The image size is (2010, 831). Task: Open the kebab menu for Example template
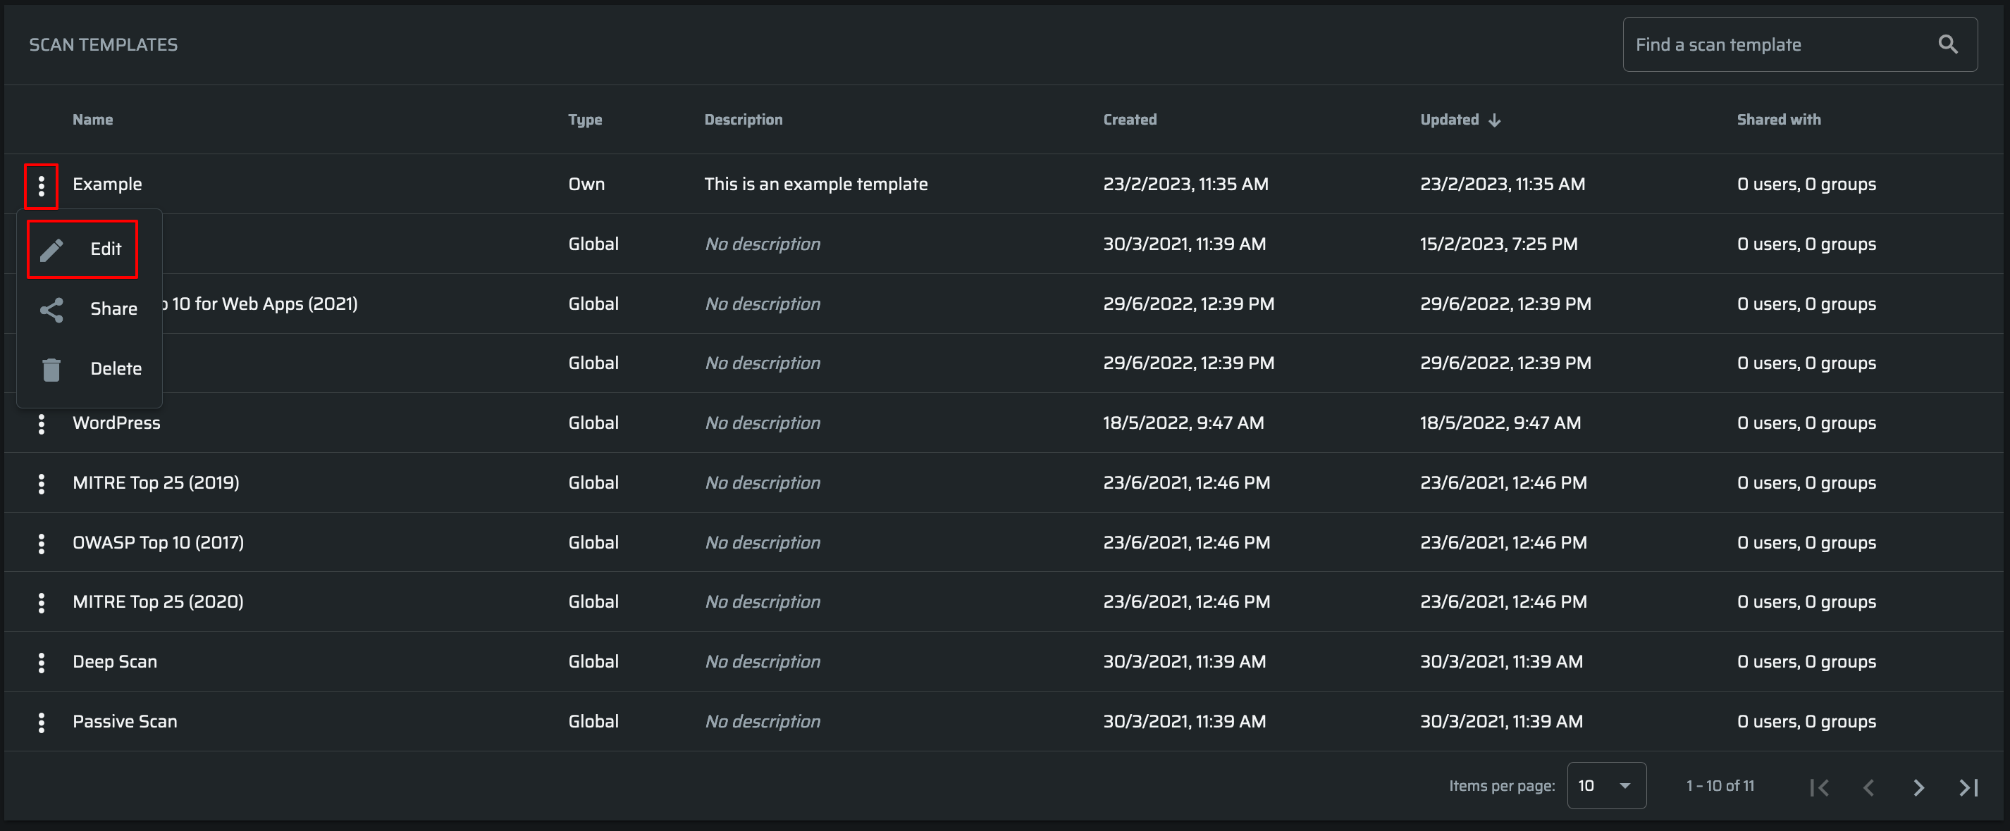tap(42, 185)
